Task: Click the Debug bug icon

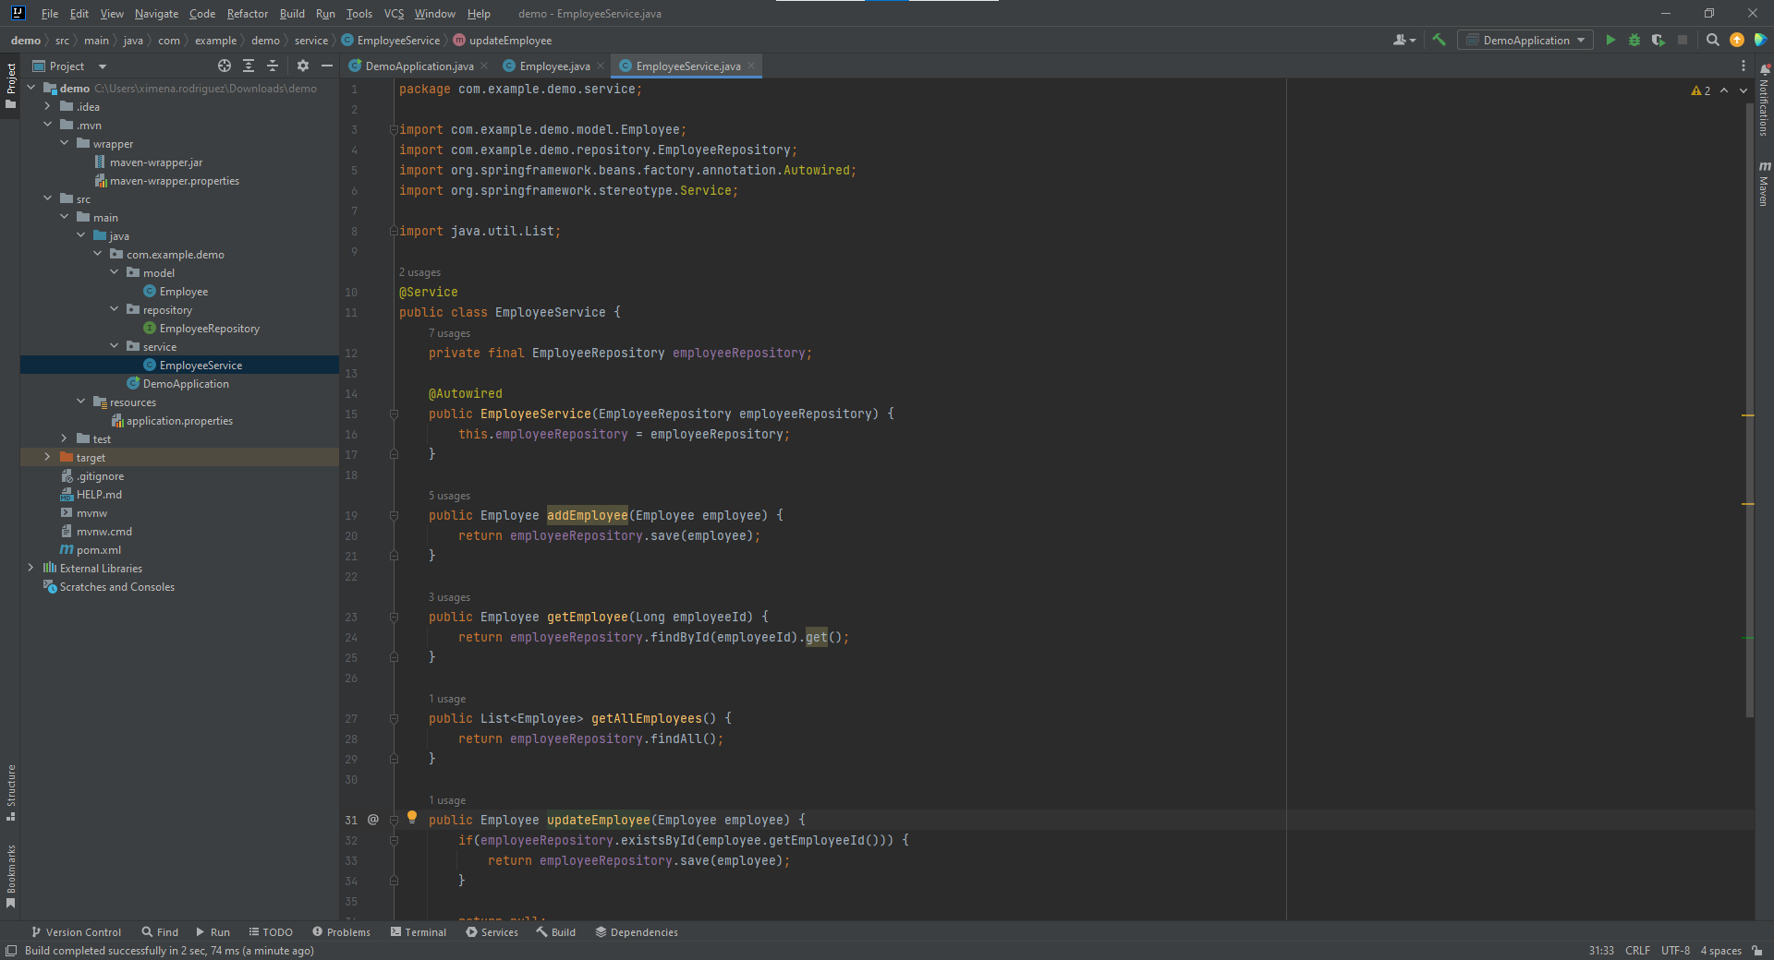Action: (1634, 40)
